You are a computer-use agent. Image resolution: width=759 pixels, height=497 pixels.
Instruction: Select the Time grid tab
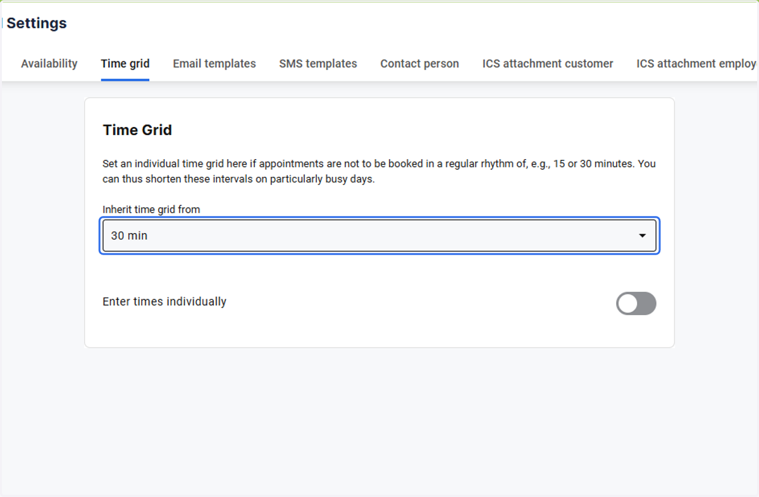click(125, 64)
